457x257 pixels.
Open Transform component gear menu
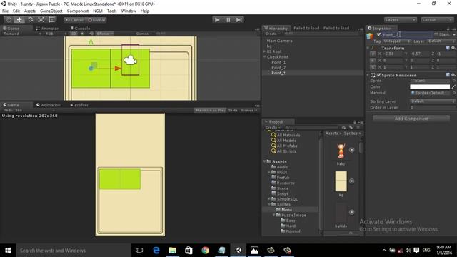click(453, 48)
